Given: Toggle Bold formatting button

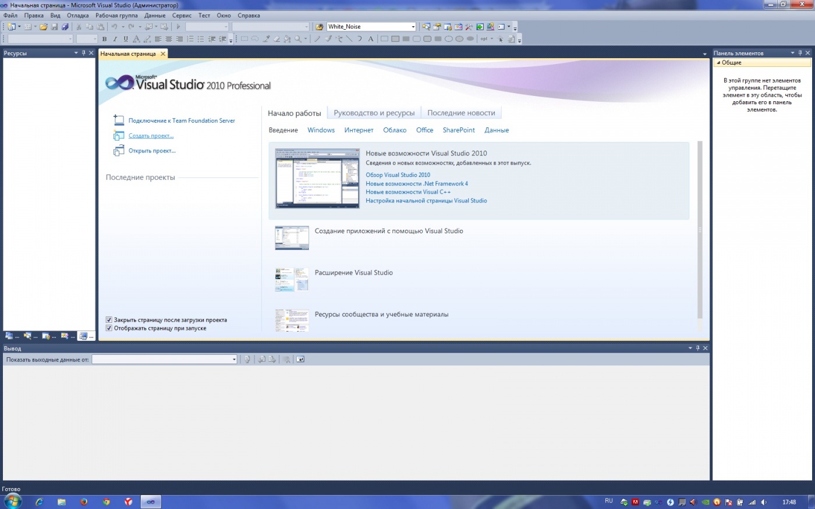Looking at the screenshot, I should 104,39.
